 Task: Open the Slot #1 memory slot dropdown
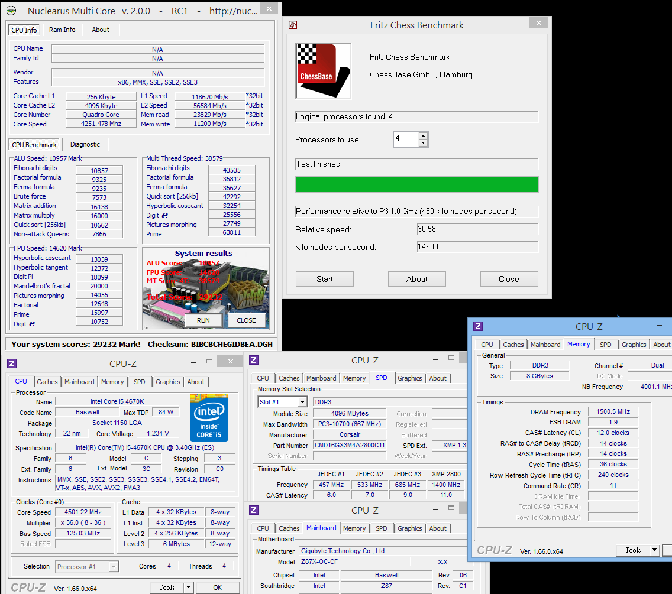[302, 402]
